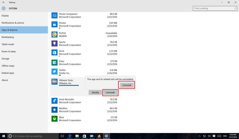Viewport: 239px width, 139px height.
Task: Click the Sway app icon
Action: [54, 63]
